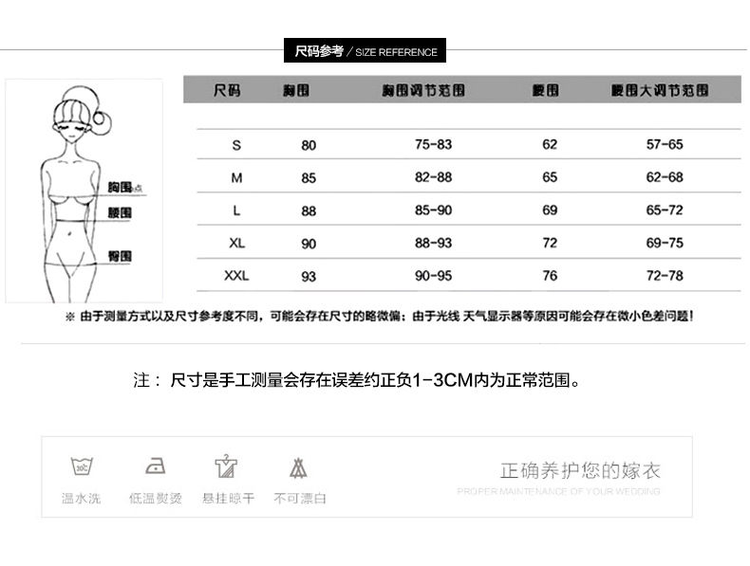Click the 正确养护您的嫁衣 heading
This screenshot has height=566, width=750.
[x=580, y=471]
